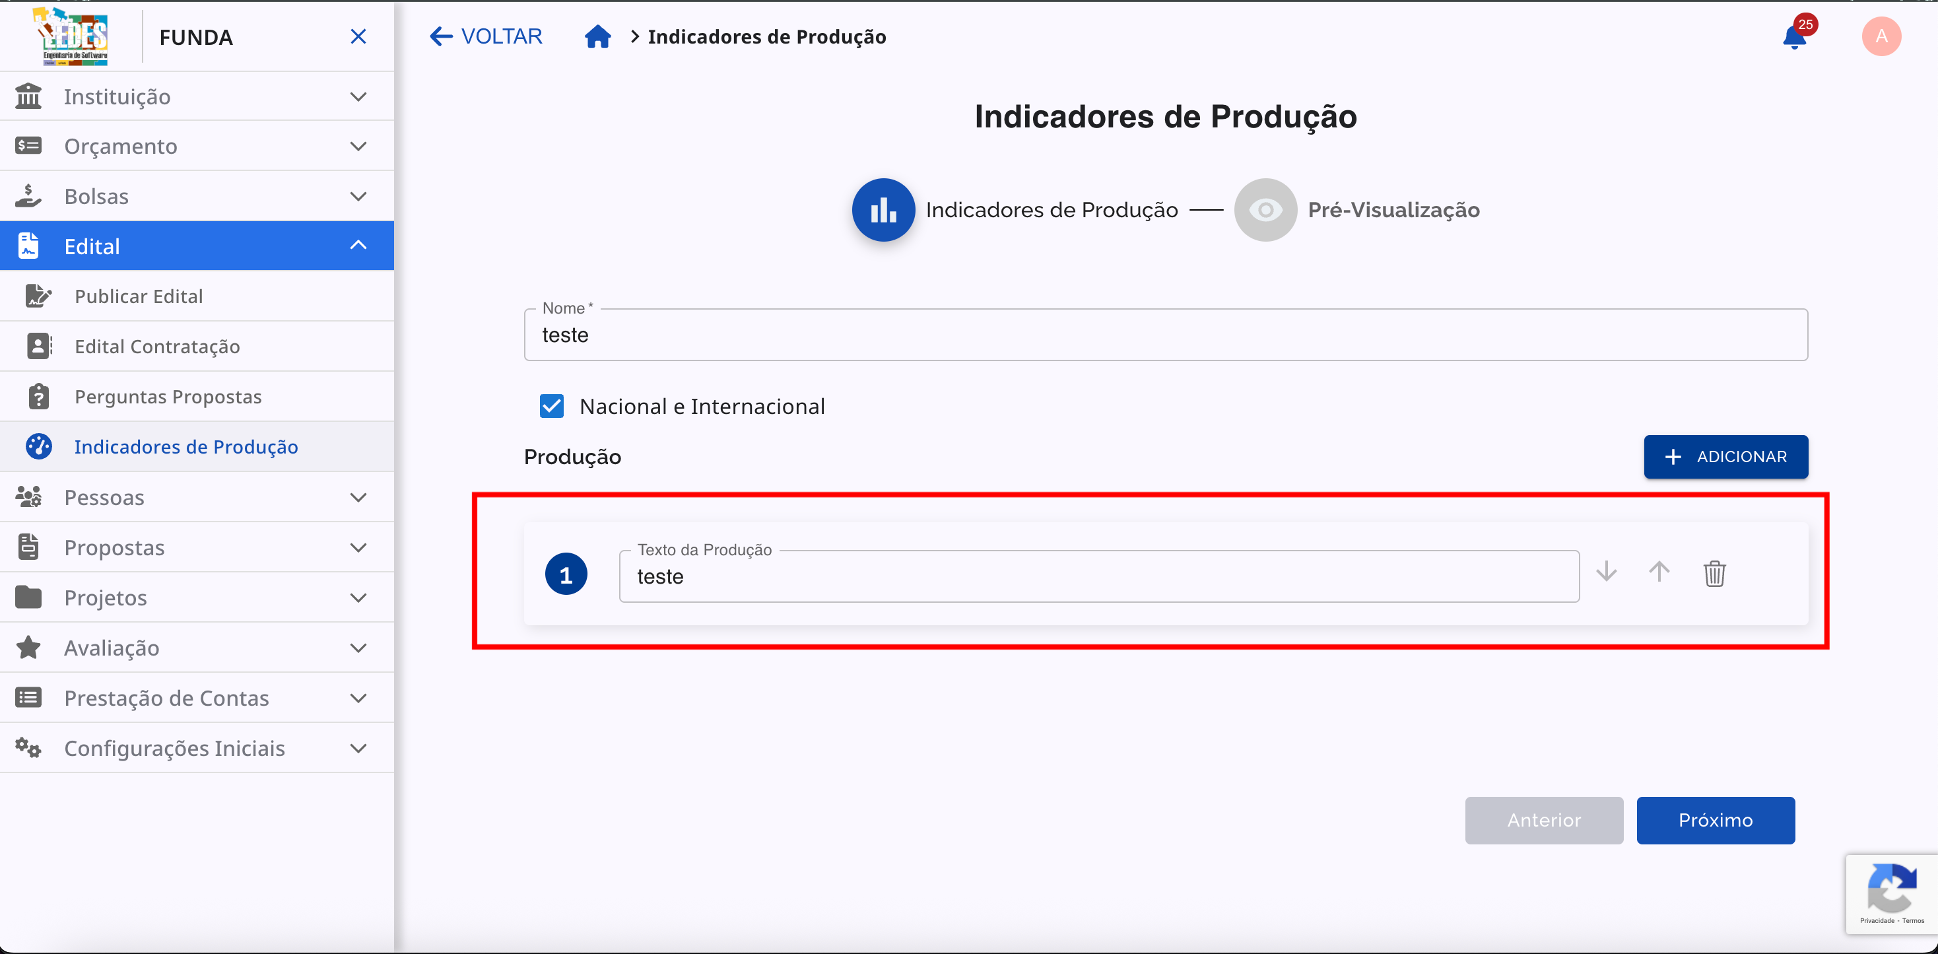Open notifications via the bell icon
Viewport: 1938px width, 954px height.
click(x=1794, y=36)
